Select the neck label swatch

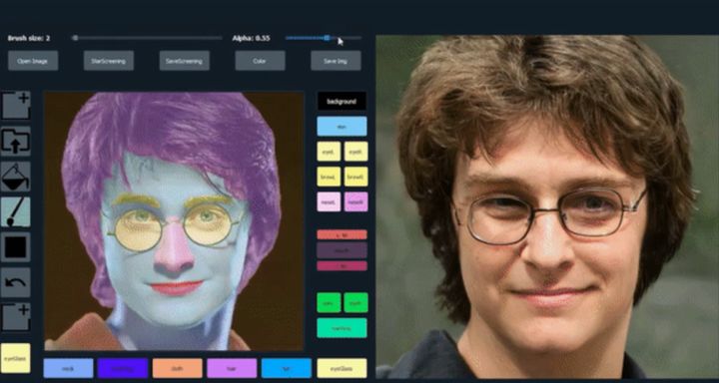coord(68,368)
